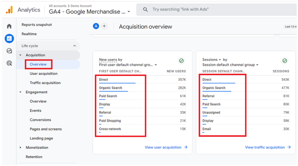Open the Events report
Viewport: 298px width, 166px height.
36,111
